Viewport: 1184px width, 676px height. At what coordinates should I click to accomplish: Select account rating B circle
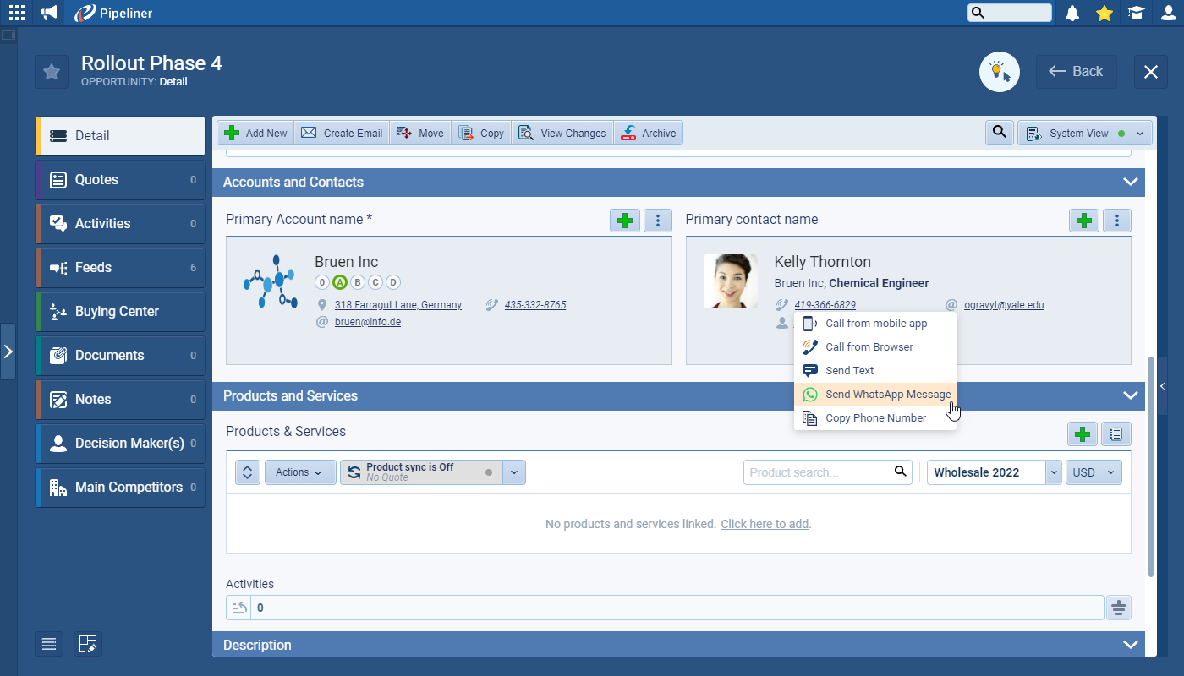pyautogui.click(x=358, y=282)
